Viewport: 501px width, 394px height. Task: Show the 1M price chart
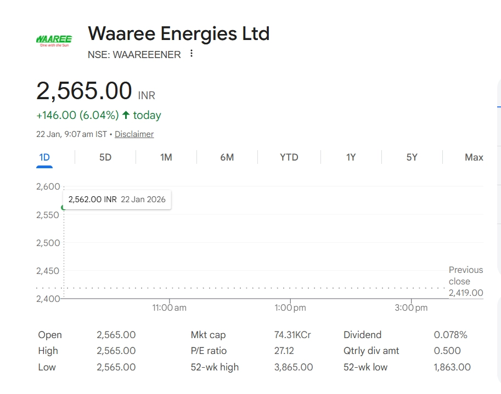166,157
